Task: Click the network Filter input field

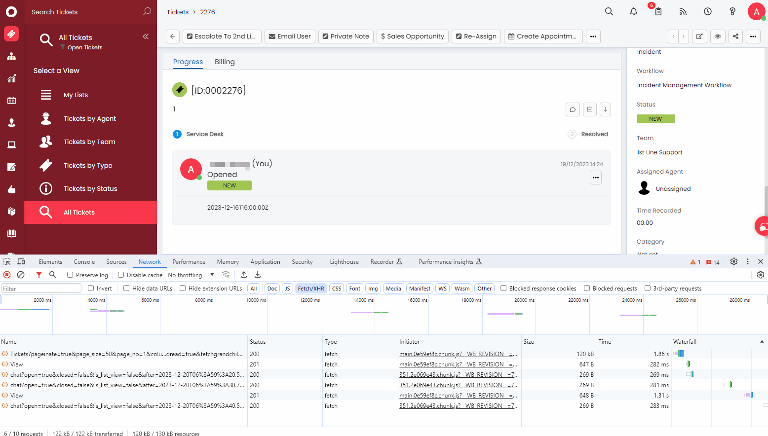Action: [41, 289]
